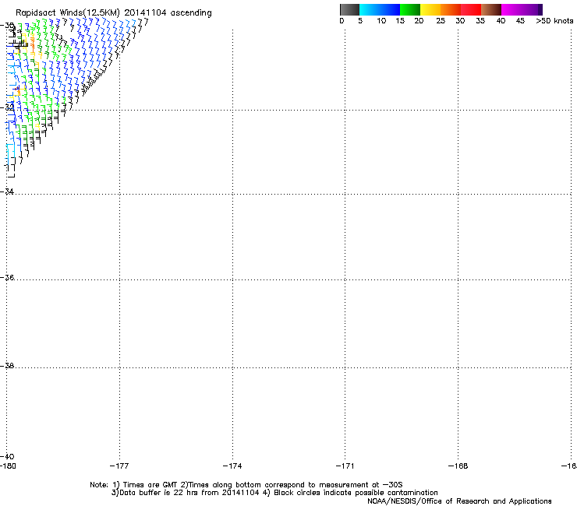Select the orange 25-30 knots legend band

pyautogui.click(x=451, y=9)
